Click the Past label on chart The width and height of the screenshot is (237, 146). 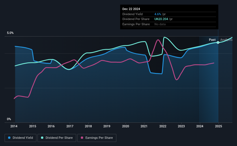(x=212, y=40)
